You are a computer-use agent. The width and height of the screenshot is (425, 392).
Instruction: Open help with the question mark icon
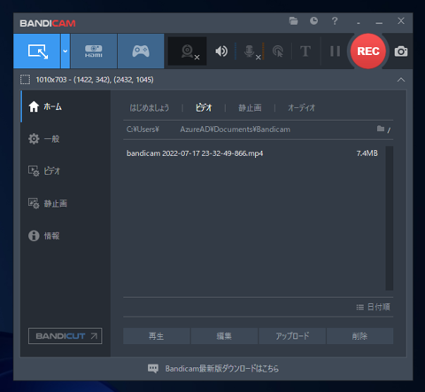335,21
